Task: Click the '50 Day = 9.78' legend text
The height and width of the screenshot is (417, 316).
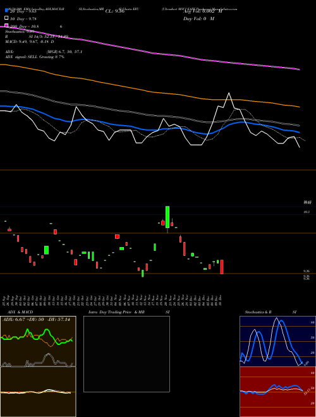Action: click(x=23, y=18)
